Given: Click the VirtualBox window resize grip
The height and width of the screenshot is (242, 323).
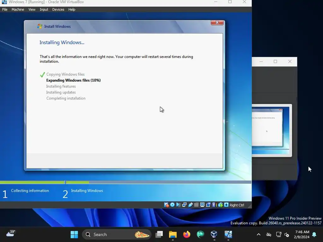Looking at the screenshot, I should pyautogui.click(x=250, y=206).
